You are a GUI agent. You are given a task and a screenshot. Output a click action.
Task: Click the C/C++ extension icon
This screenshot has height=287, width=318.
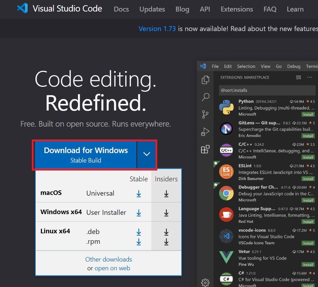[226, 150]
